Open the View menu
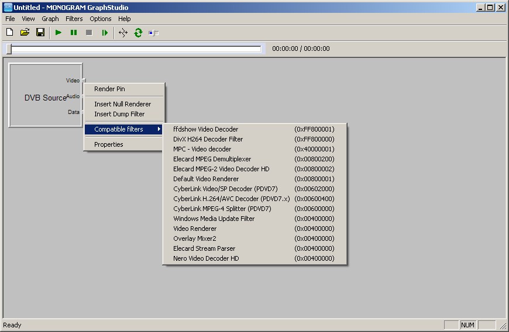 [28, 19]
